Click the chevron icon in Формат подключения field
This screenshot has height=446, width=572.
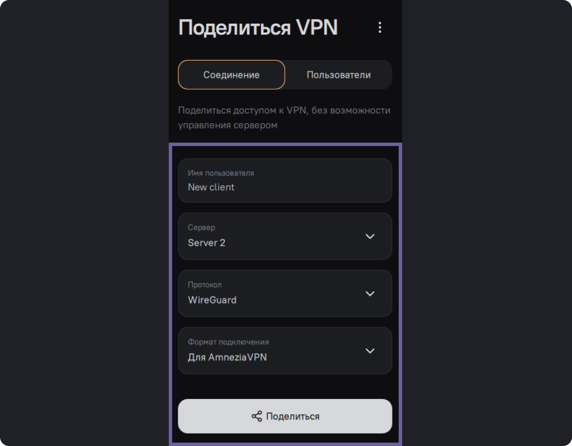pyautogui.click(x=370, y=351)
